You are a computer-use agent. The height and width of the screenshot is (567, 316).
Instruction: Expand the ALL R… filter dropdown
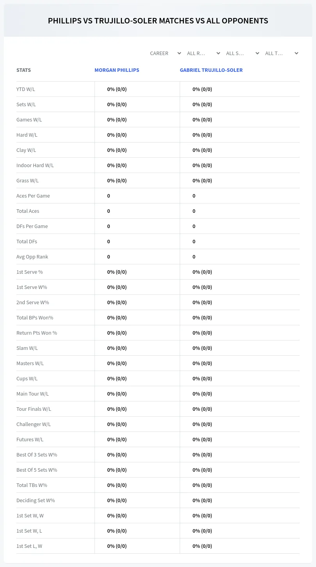204,53
